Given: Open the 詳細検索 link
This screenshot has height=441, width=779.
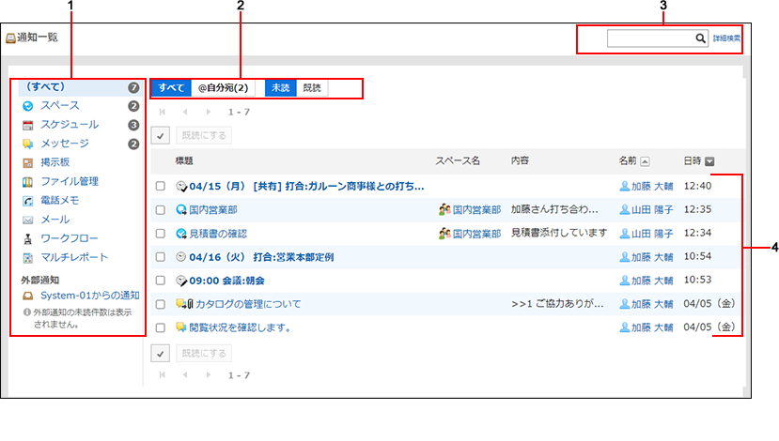Looking at the screenshot, I should [726, 38].
